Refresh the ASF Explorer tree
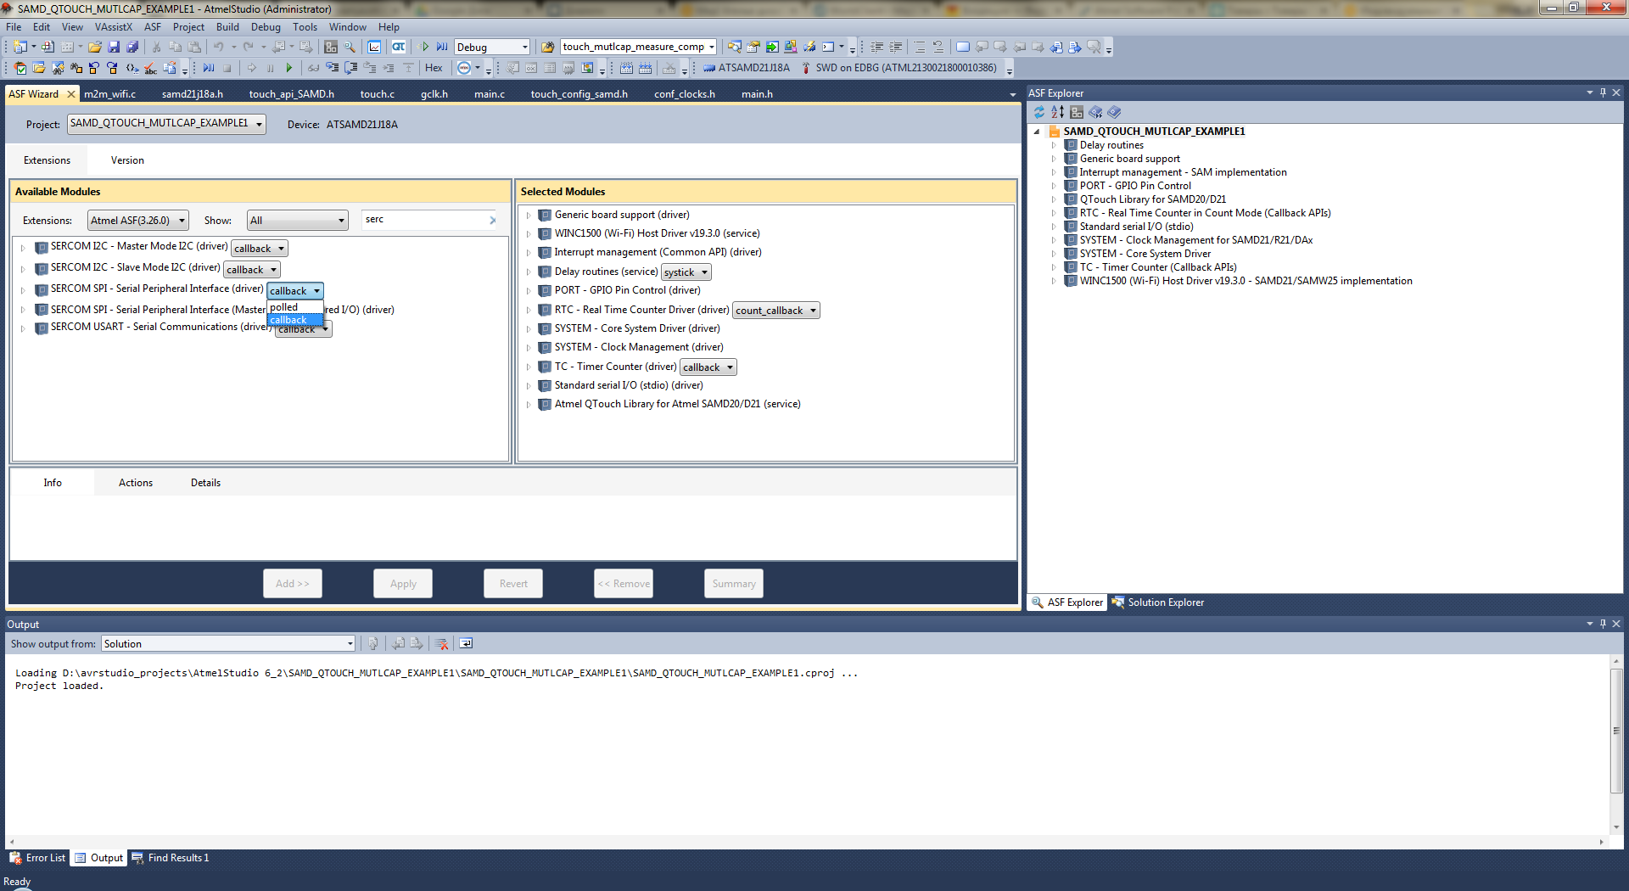The image size is (1629, 891). [x=1039, y=112]
